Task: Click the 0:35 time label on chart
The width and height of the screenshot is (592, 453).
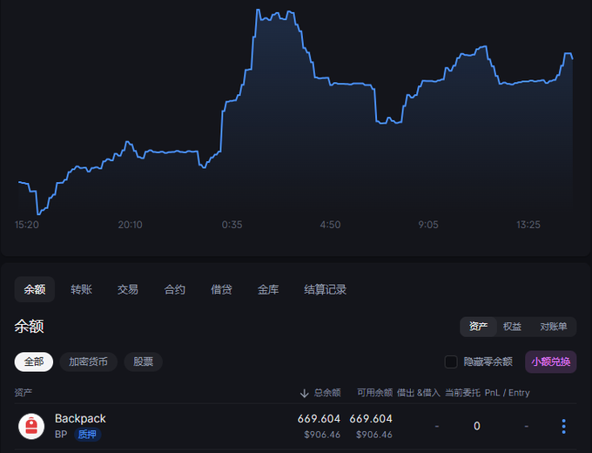Action: point(232,225)
